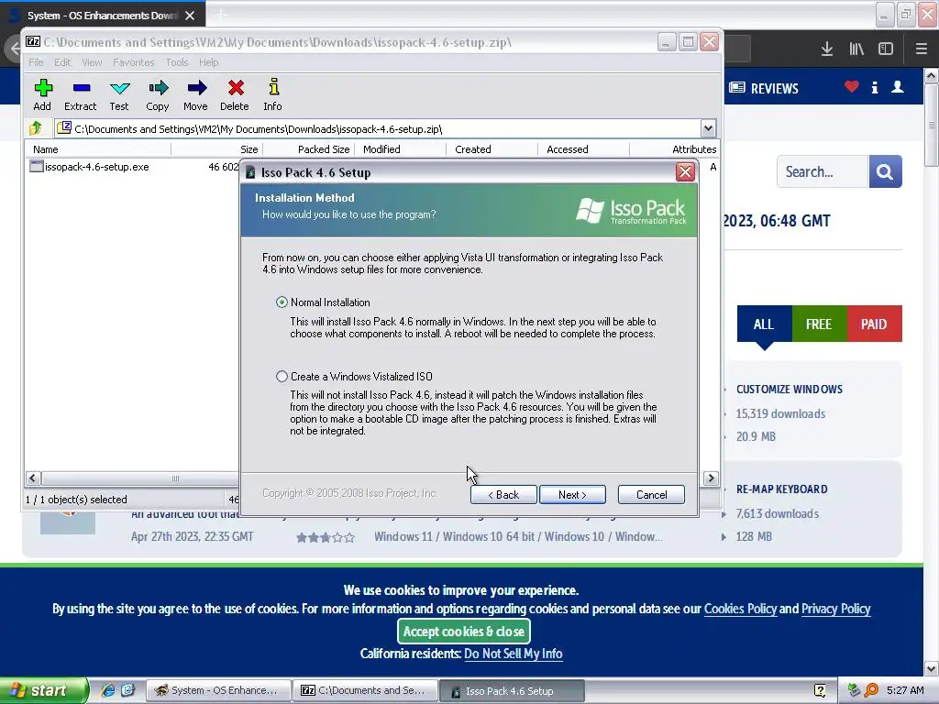Sort by Name column header
Screen dimensions: 939x704
[99, 149]
